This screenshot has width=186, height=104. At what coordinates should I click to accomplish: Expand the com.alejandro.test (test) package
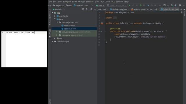(57, 35)
